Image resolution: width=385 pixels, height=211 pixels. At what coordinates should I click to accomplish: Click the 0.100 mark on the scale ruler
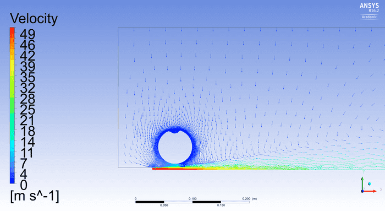(x=193, y=198)
